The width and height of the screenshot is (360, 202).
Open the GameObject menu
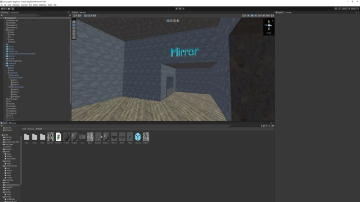coord(16,5)
